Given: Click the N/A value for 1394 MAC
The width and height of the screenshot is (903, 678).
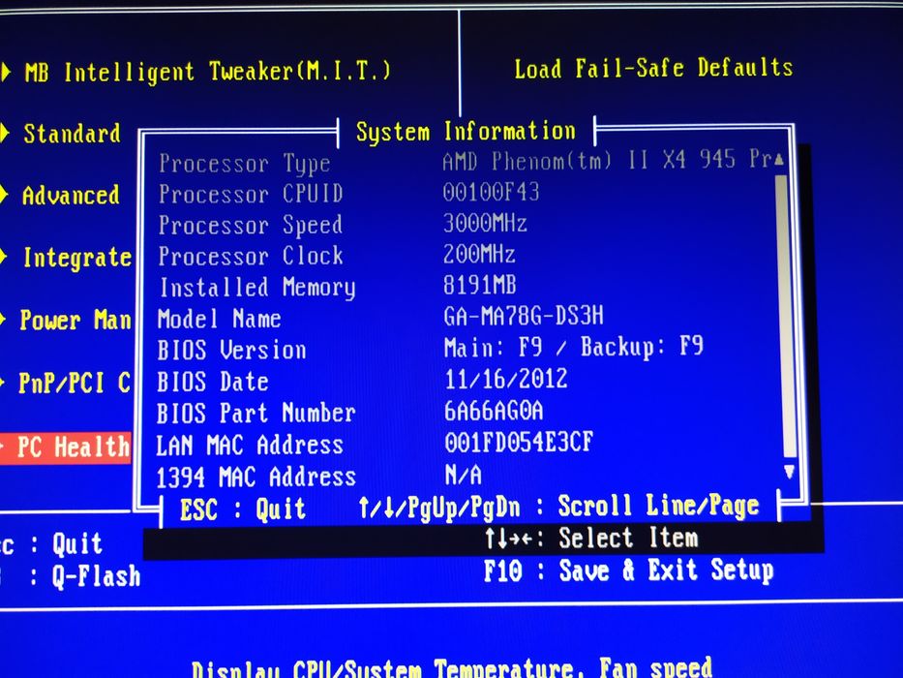Looking at the screenshot, I should point(463,475).
